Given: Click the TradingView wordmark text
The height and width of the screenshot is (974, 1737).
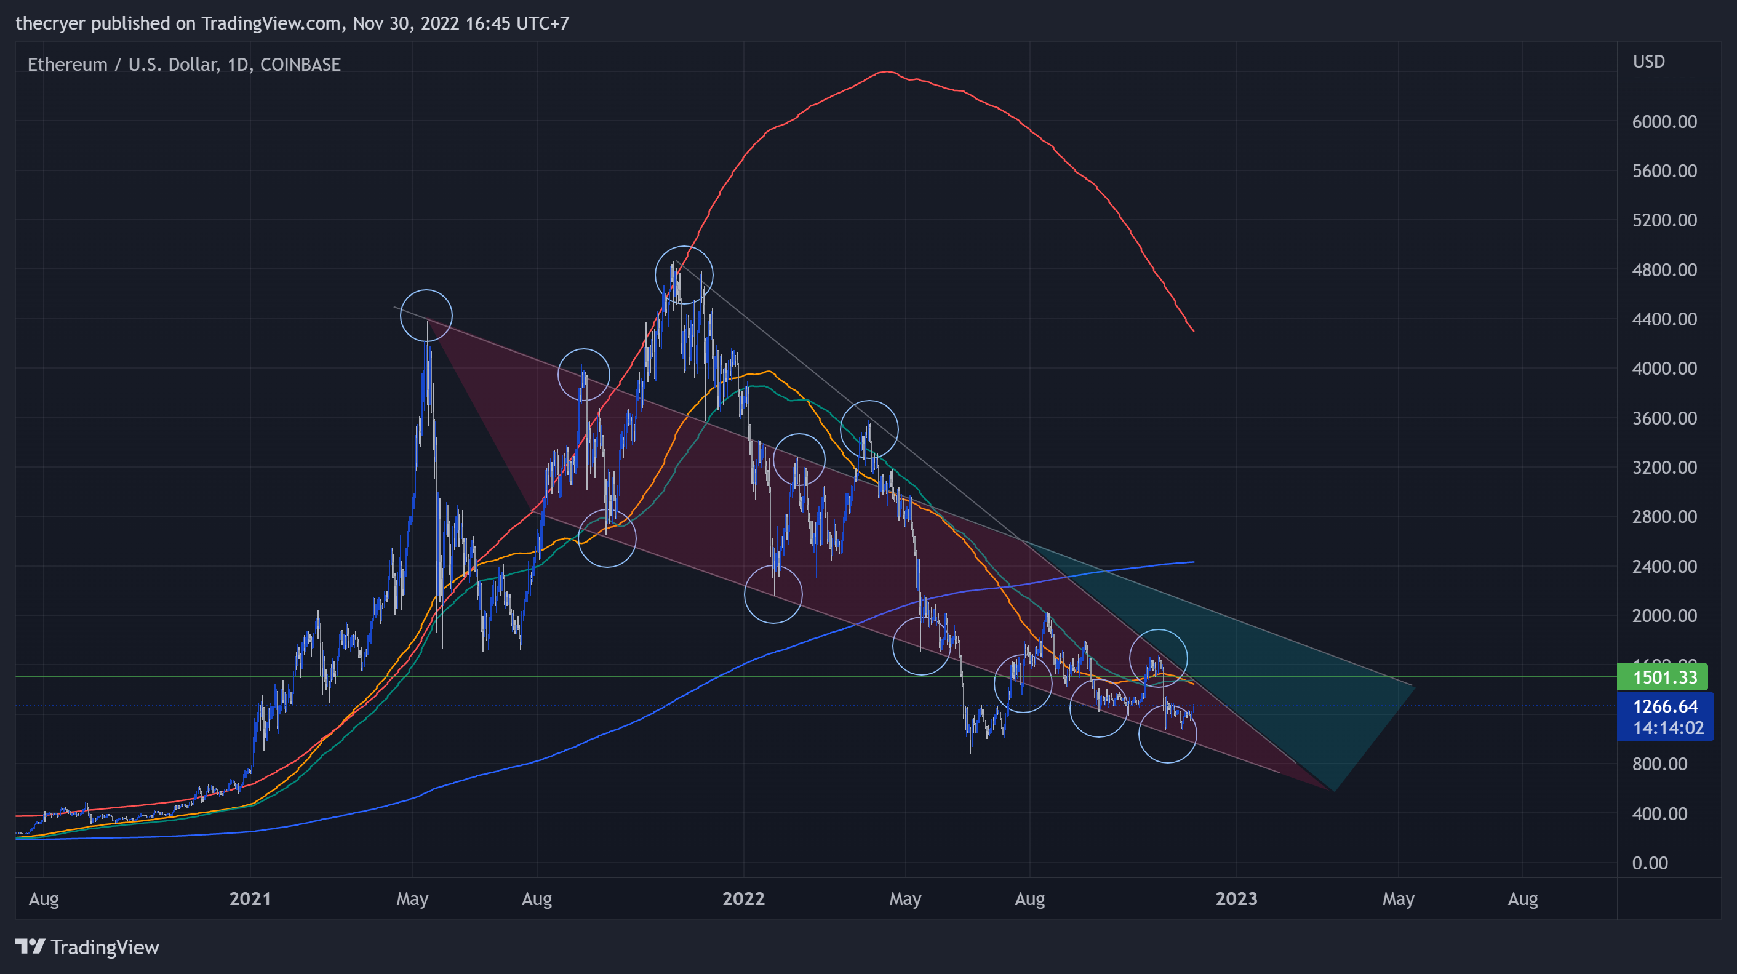Looking at the screenshot, I should tap(105, 947).
